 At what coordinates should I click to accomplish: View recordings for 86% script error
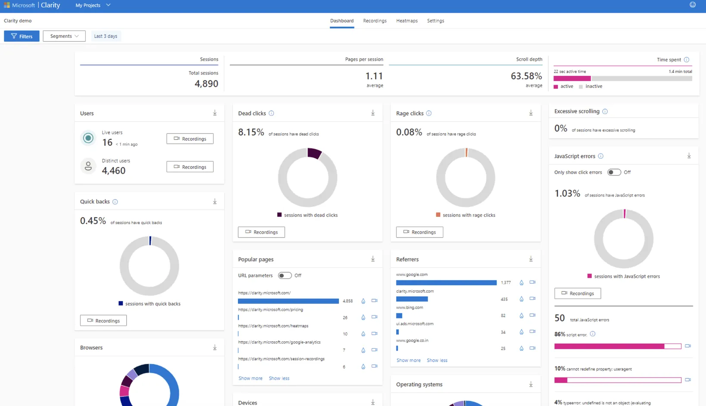pos(688,346)
